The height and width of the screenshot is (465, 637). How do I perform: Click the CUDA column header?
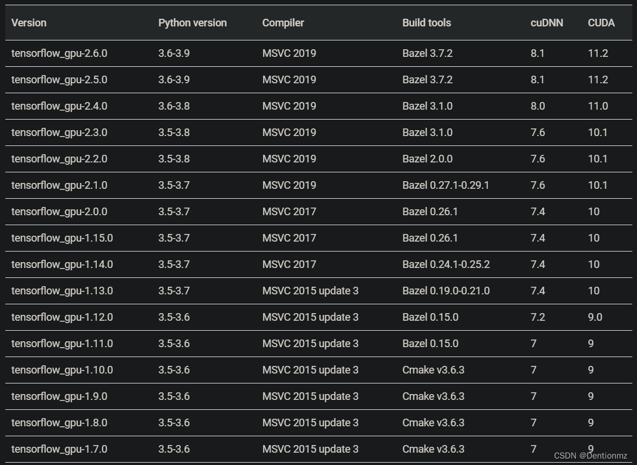(x=601, y=23)
